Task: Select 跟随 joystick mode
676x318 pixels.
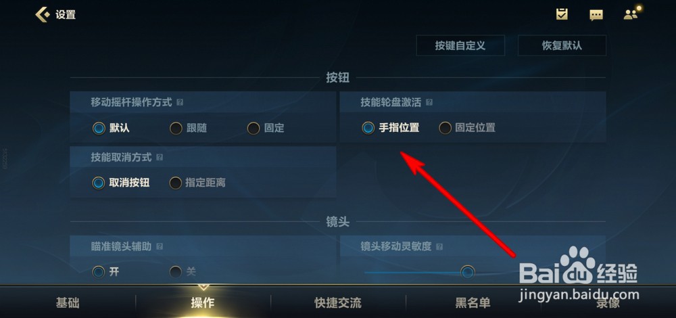Action: tap(188, 128)
